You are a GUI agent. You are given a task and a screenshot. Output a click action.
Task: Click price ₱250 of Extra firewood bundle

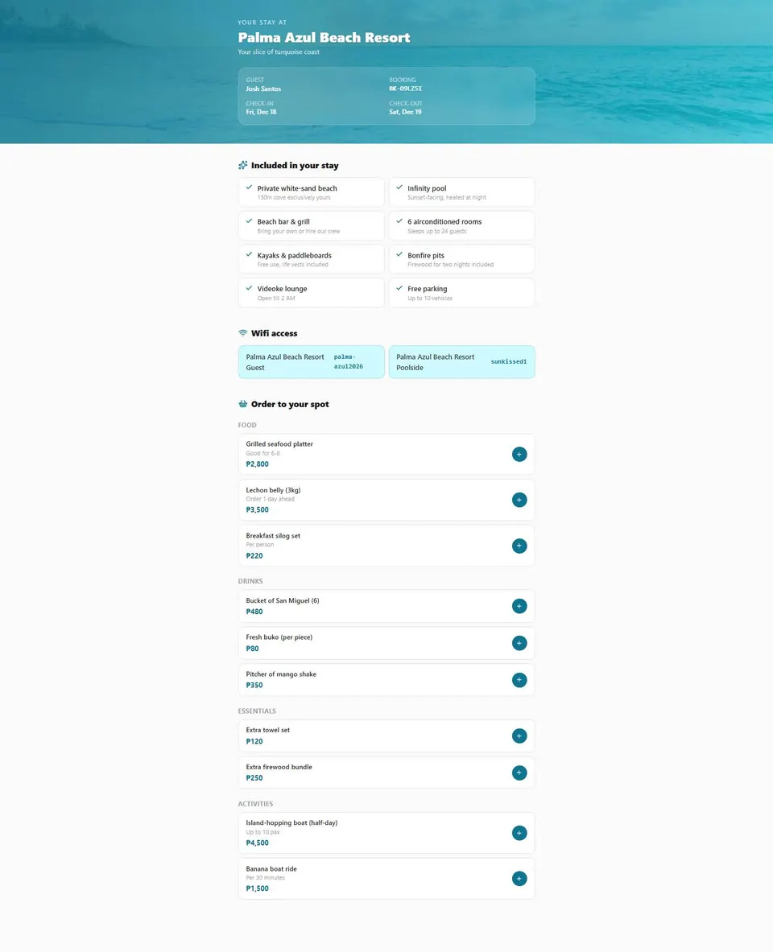click(x=254, y=777)
